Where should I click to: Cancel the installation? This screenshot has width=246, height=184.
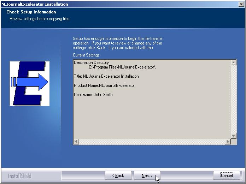[227, 176]
